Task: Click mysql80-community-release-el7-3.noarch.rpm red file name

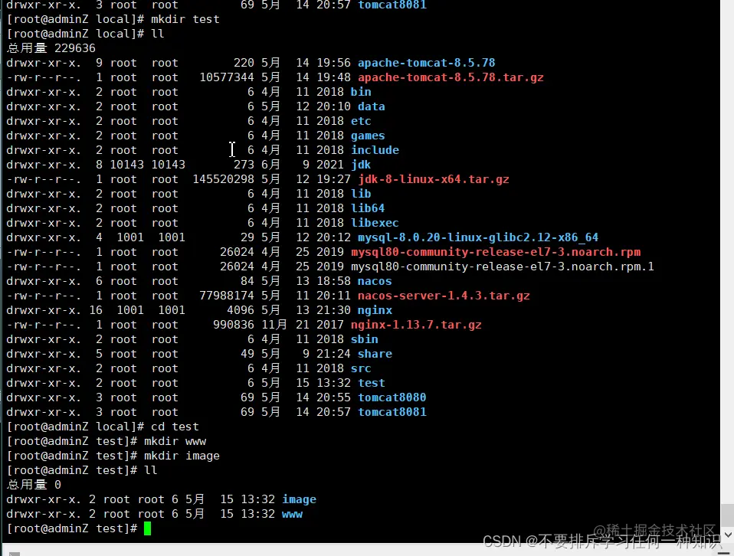Action: (496, 252)
